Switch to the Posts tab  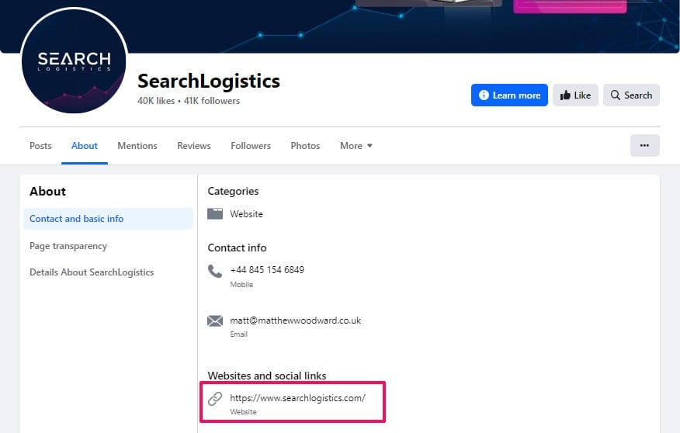tap(40, 146)
